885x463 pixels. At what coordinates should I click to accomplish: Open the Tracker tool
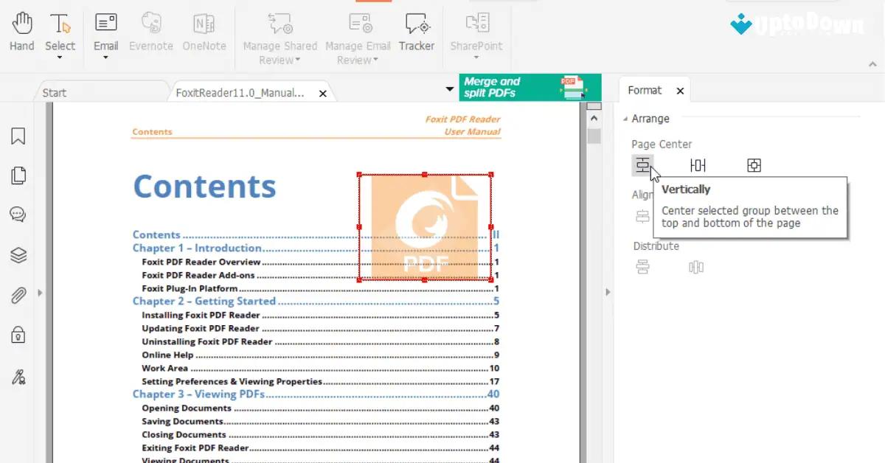tap(417, 29)
